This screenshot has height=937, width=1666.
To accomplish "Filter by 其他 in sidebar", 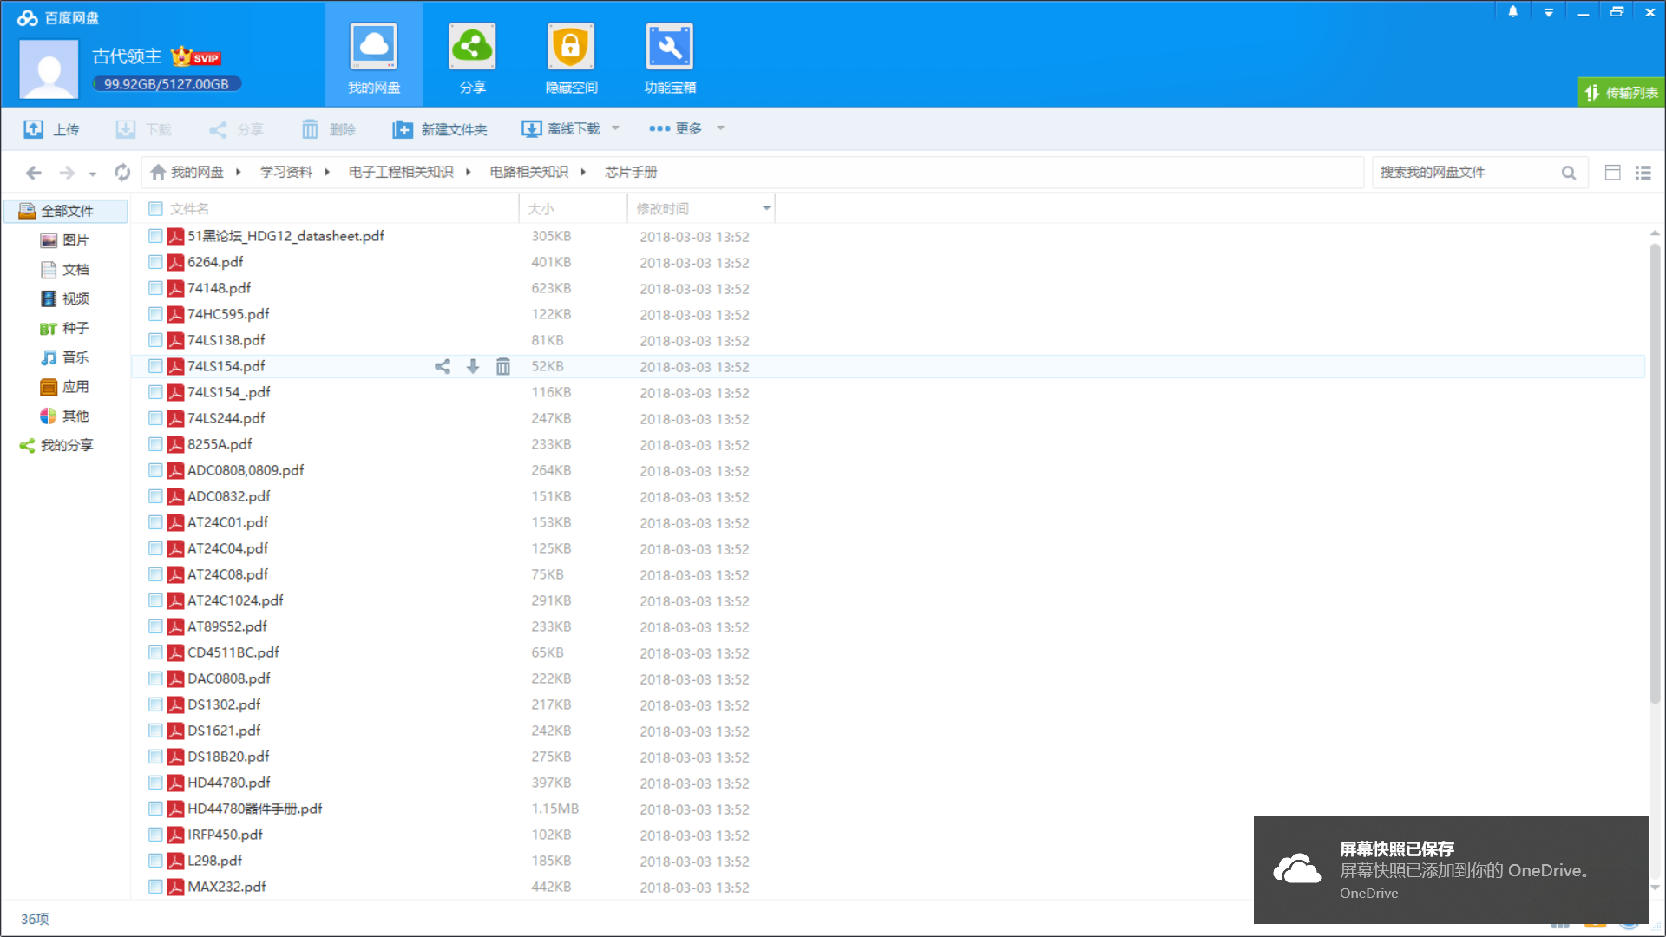I will click(65, 416).
